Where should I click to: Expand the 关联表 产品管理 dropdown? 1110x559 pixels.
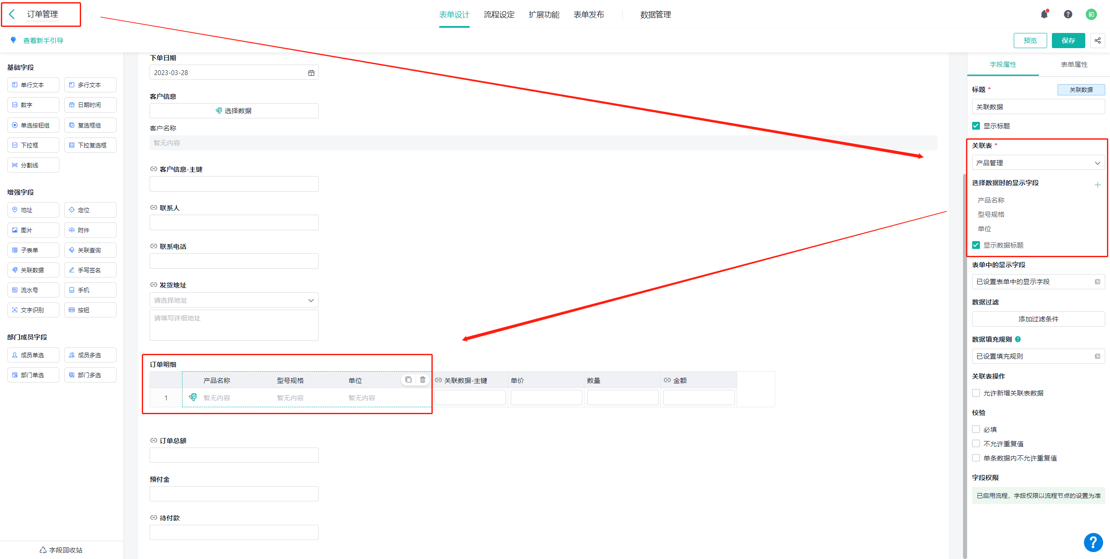click(x=1038, y=163)
